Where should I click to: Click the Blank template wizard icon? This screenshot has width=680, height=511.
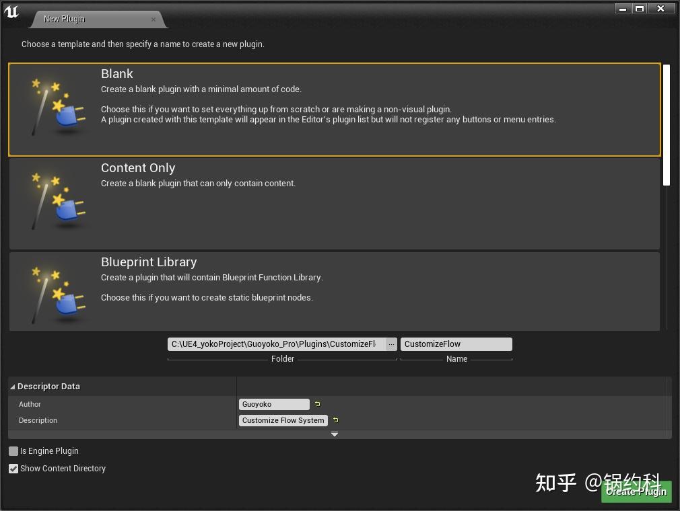point(57,108)
